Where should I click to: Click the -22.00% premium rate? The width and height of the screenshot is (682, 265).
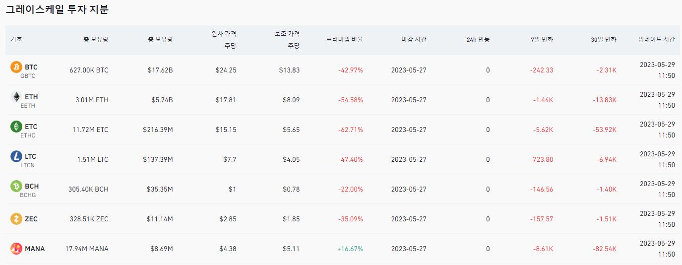tap(351, 189)
